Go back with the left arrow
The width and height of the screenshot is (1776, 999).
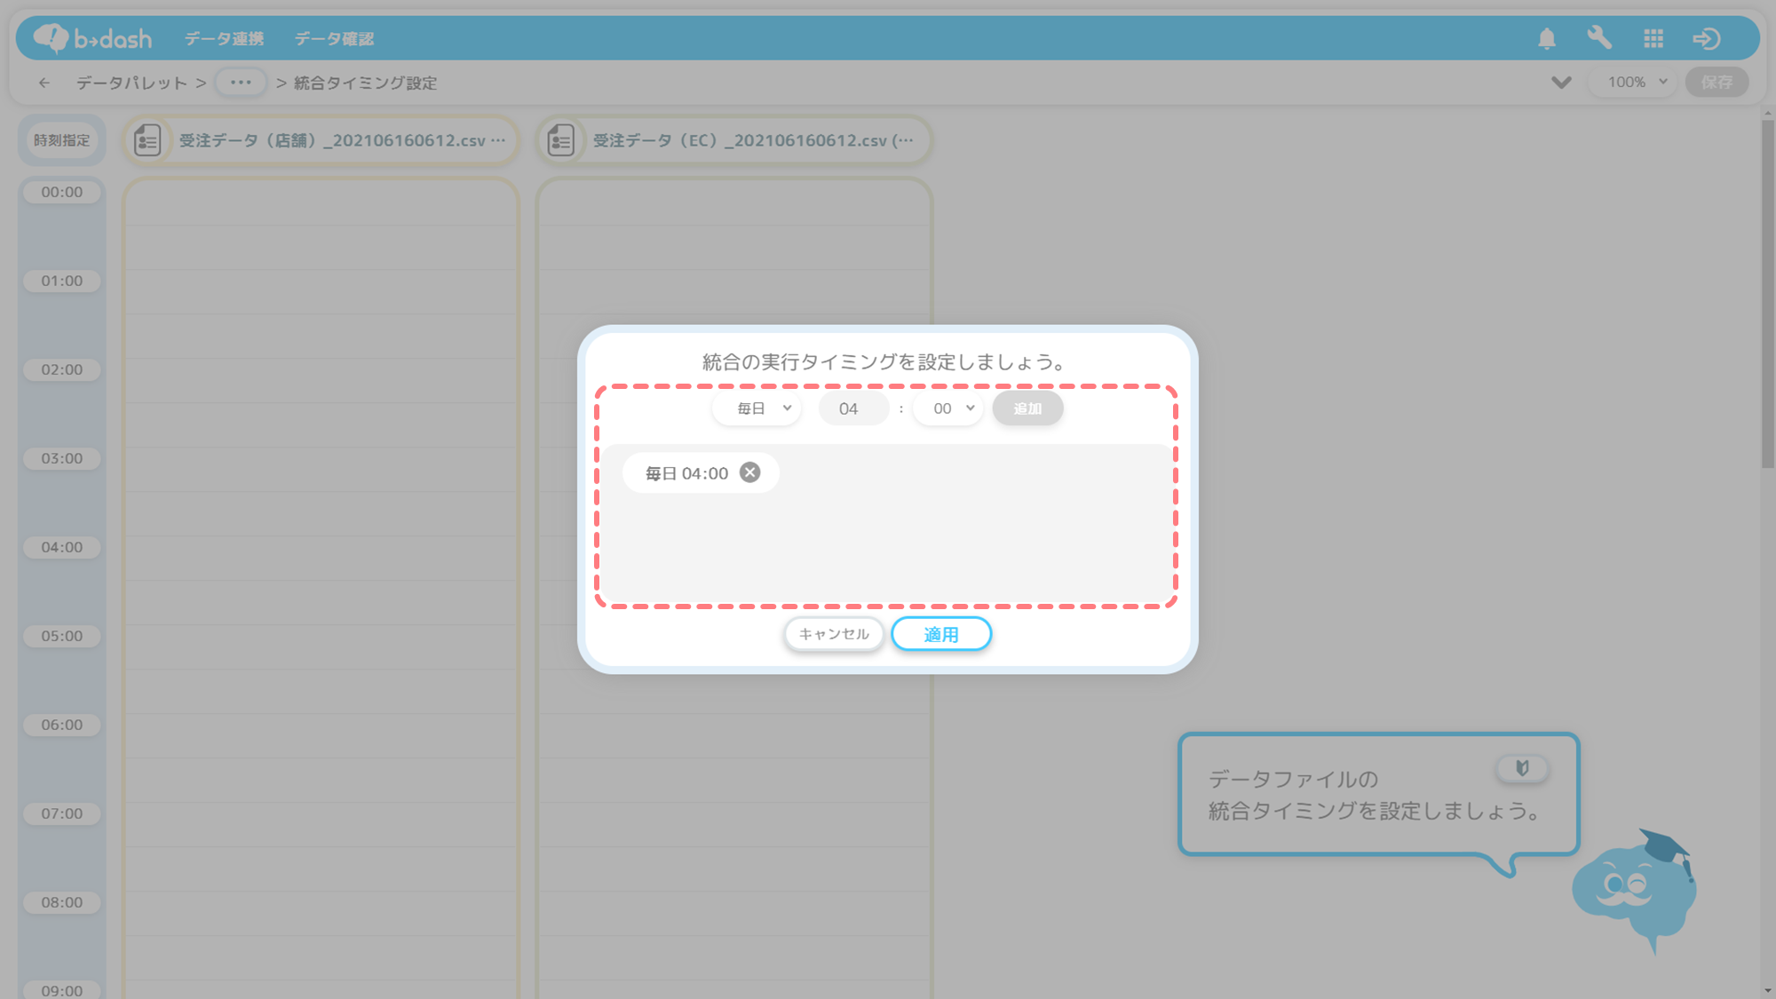pos(44,83)
